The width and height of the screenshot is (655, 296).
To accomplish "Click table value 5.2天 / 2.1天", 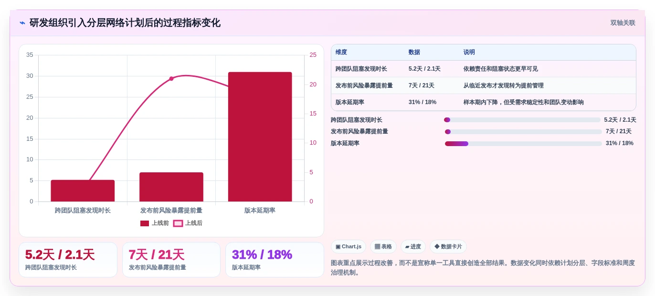I will click(x=424, y=69).
